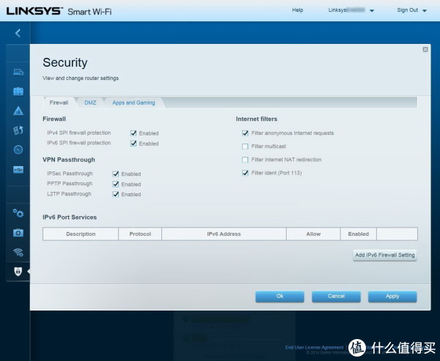The width and height of the screenshot is (440, 361).
Task: Open External Storage USB icon
Action: click(18, 170)
